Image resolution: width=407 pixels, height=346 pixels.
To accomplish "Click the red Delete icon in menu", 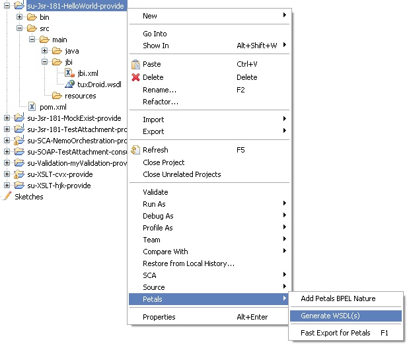I will [135, 77].
